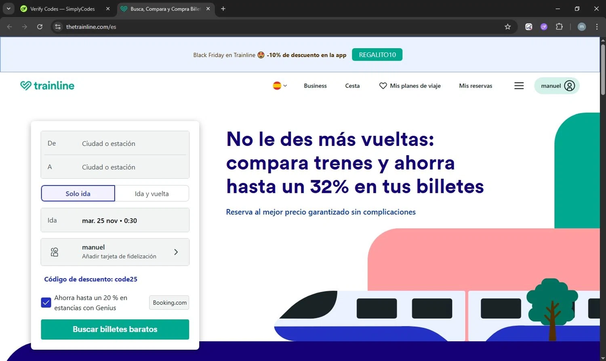Close the Trainline tab
The height and width of the screenshot is (361, 606).
208,9
